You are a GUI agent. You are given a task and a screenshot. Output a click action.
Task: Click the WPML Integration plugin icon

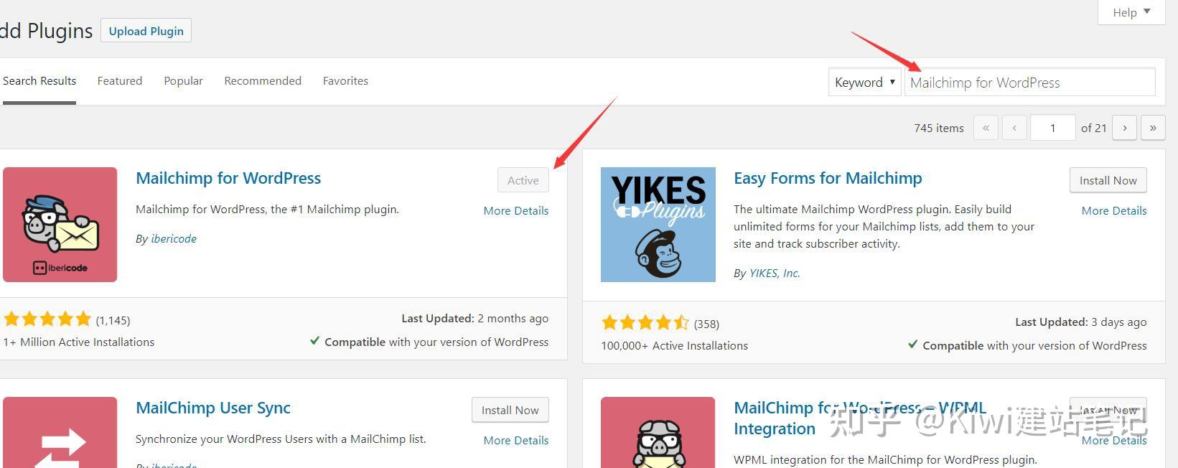coord(658,432)
